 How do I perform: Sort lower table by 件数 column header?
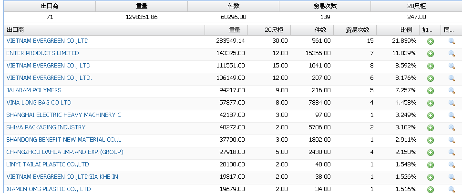[x=312, y=29]
